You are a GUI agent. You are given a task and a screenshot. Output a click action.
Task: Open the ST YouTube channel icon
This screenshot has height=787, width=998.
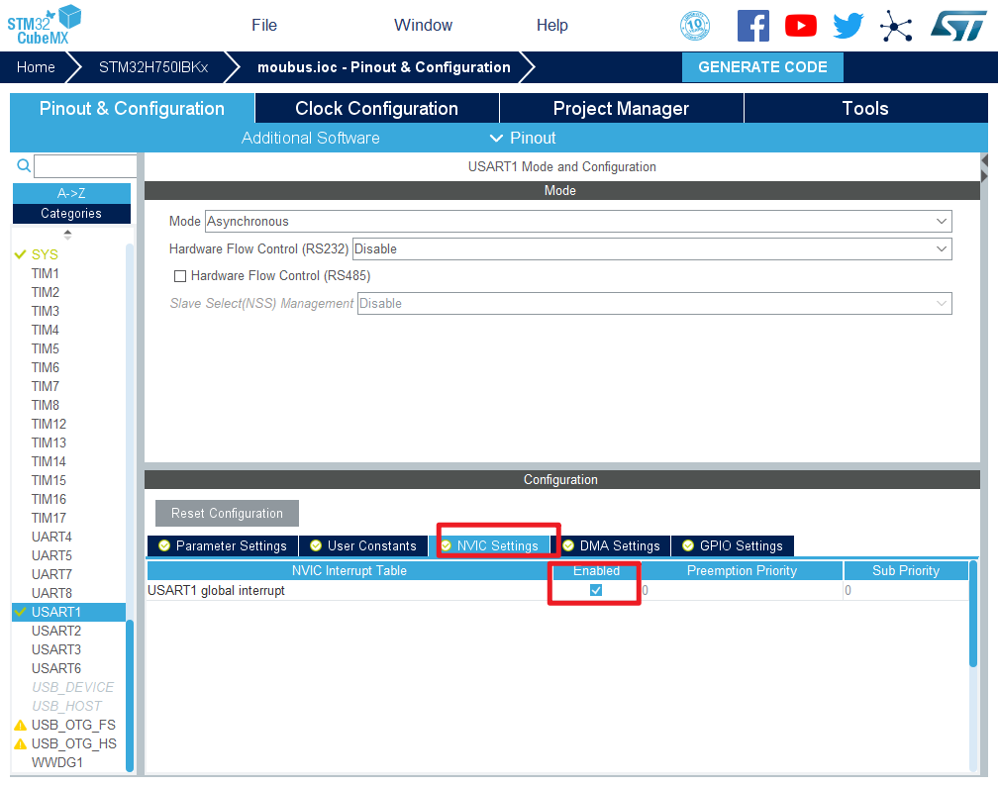(x=800, y=26)
